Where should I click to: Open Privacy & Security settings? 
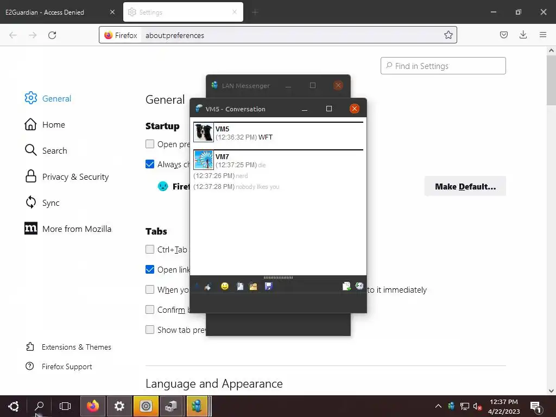(67, 176)
